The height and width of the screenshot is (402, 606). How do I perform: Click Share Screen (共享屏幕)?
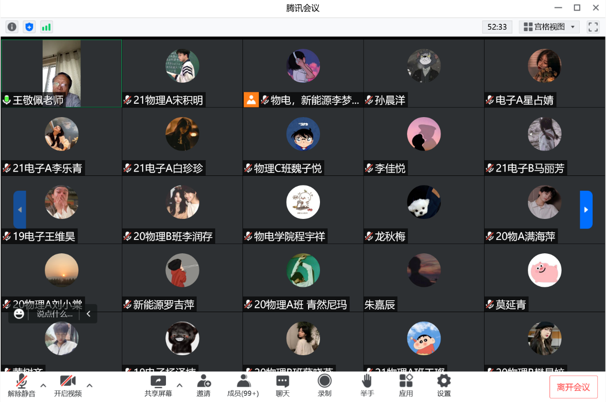tap(158, 386)
